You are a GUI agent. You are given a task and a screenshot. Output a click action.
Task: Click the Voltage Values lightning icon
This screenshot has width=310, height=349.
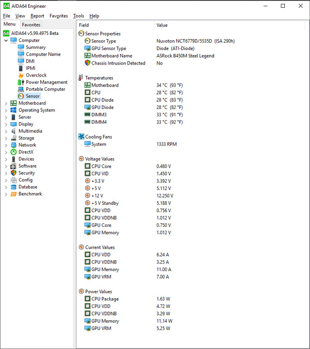[x=81, y=159]
